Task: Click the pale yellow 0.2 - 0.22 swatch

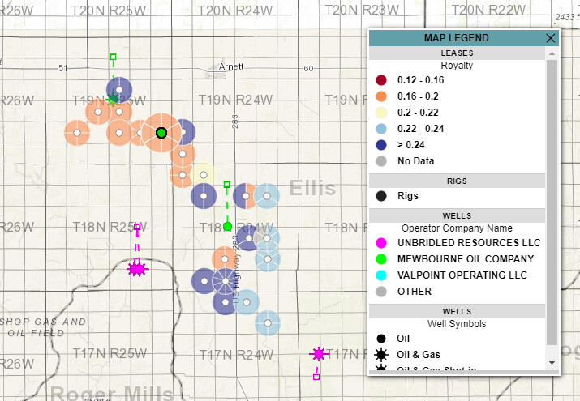Action: point(381,113)
